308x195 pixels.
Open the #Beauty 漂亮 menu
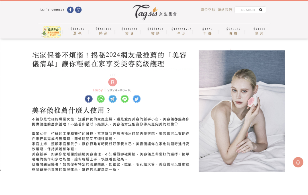coord(77,31)
